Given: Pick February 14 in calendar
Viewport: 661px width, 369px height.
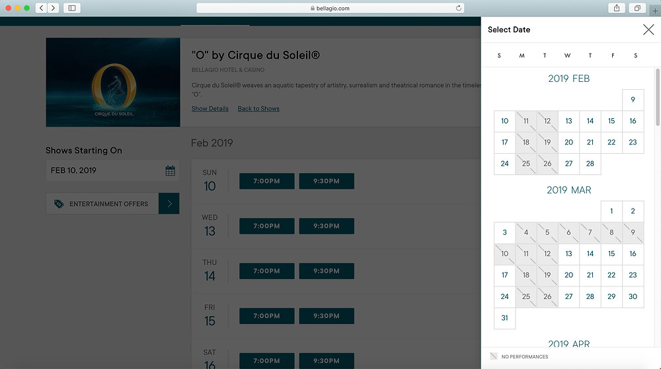Looking at the screenshot, I should coord(590,121).
